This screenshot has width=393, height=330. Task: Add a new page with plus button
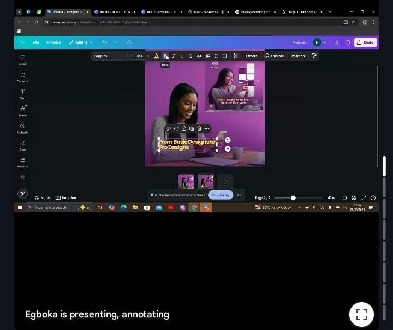[x=225, y=182]
